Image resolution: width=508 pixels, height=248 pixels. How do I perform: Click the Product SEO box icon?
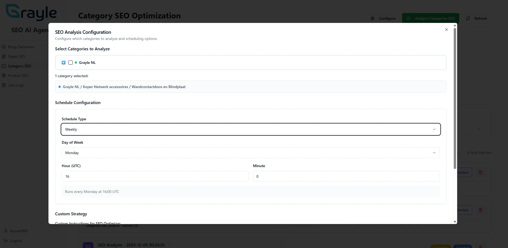(x=4, y=76)
